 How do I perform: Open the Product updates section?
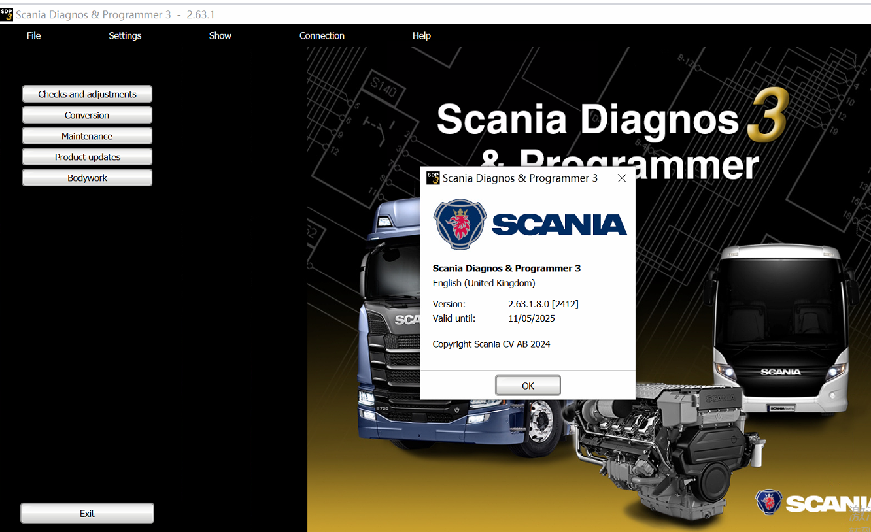(x=86, y=156)
